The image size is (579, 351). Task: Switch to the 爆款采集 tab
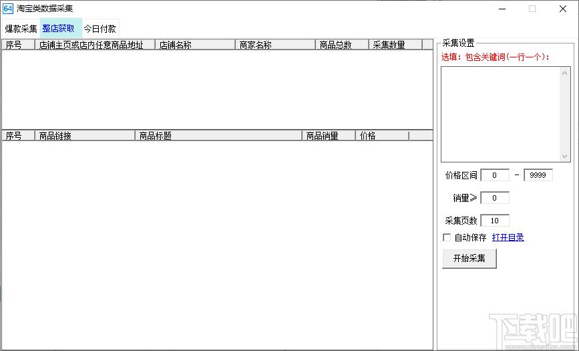coord(21,29)
